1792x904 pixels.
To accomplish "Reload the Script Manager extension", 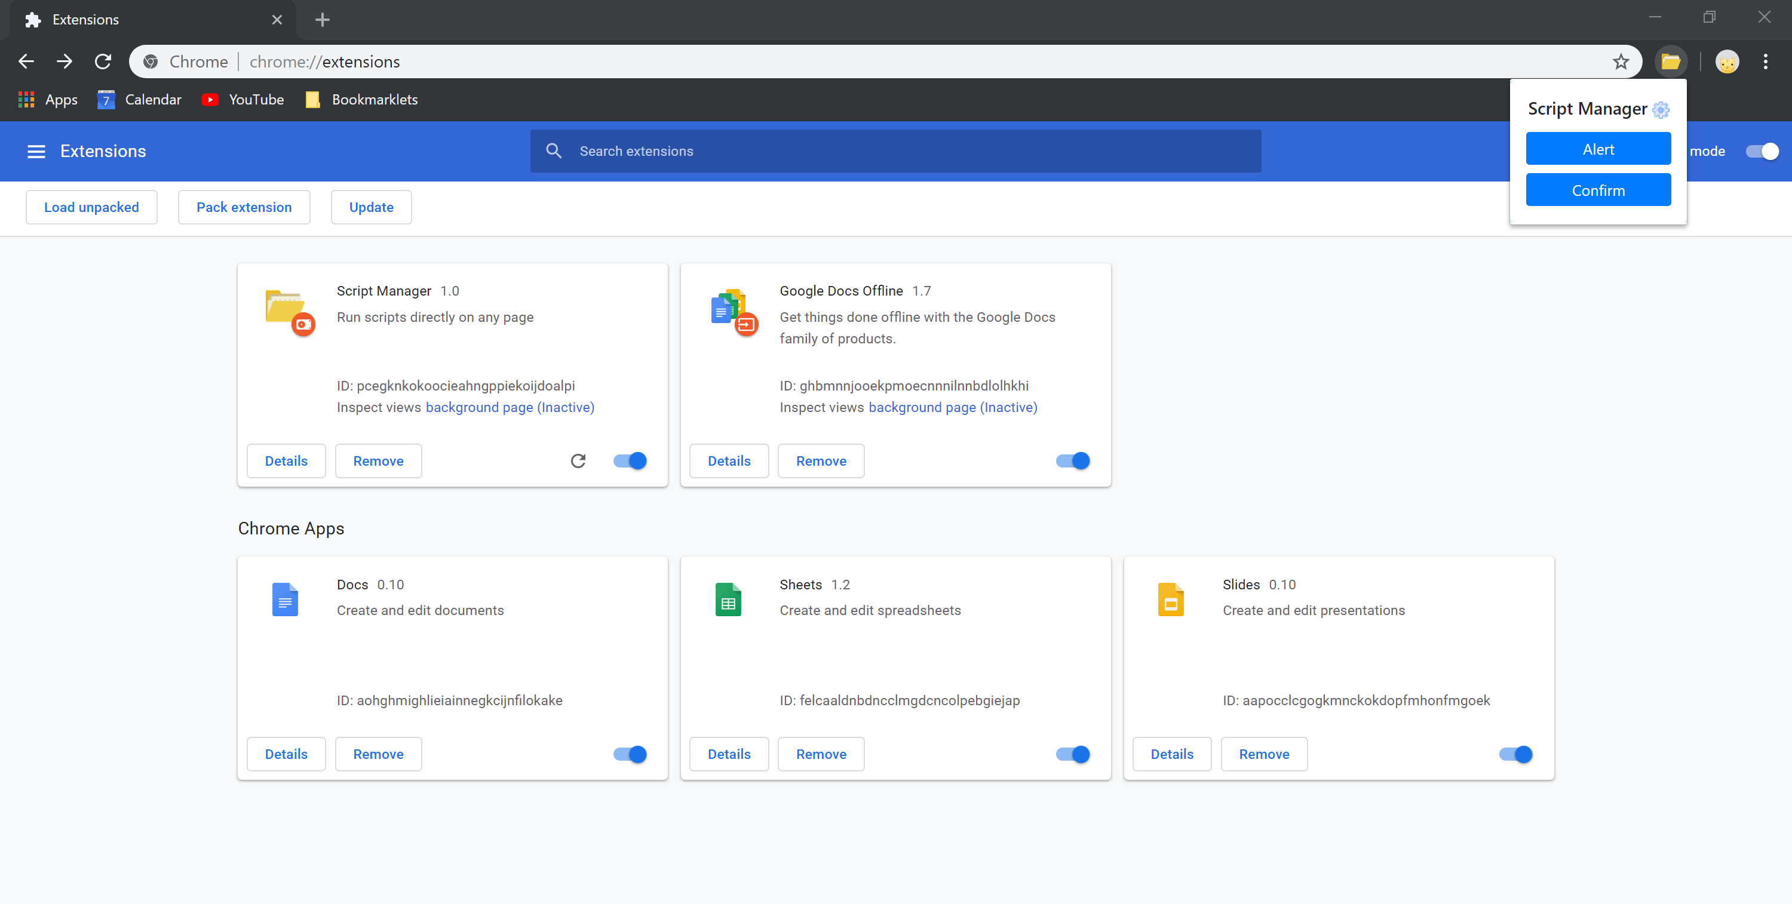I will (x=578, y=461).
